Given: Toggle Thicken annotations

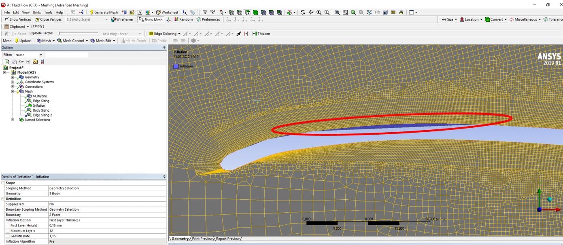Looking at the screenshot, I should pos(261,34).
